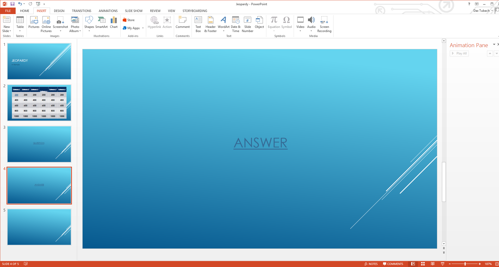Toggle the Comments pane
This screenshot has height=267, width=499.
pyautogui.click(x=393, y=264)
